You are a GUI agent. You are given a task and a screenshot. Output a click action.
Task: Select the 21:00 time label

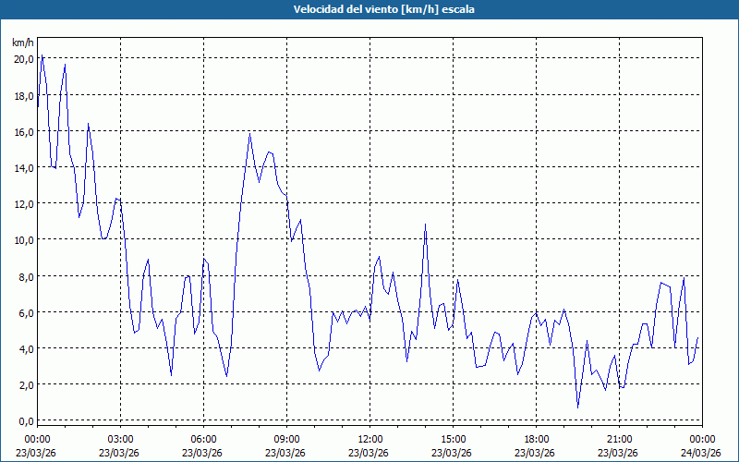coord(619,439)
